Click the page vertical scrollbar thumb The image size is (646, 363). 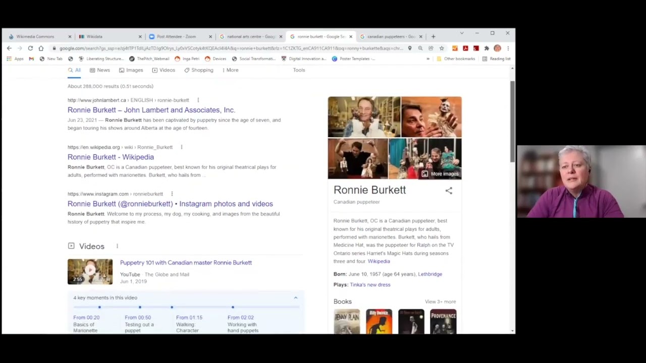click(x=512, y=121)
